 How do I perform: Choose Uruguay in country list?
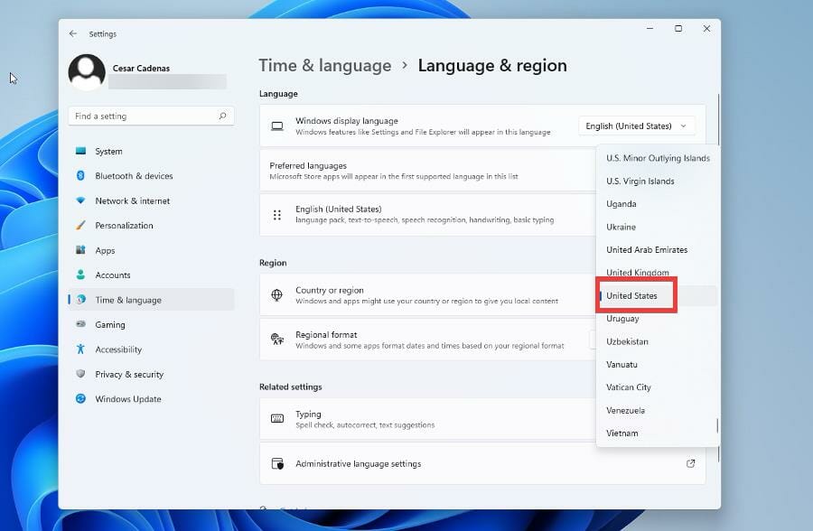[658, 319]
